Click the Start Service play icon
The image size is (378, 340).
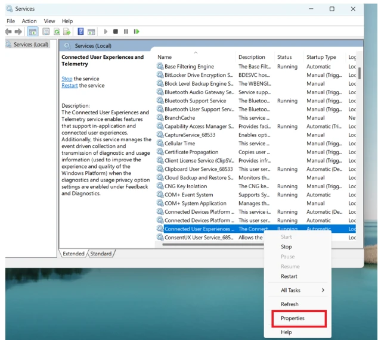106,32
